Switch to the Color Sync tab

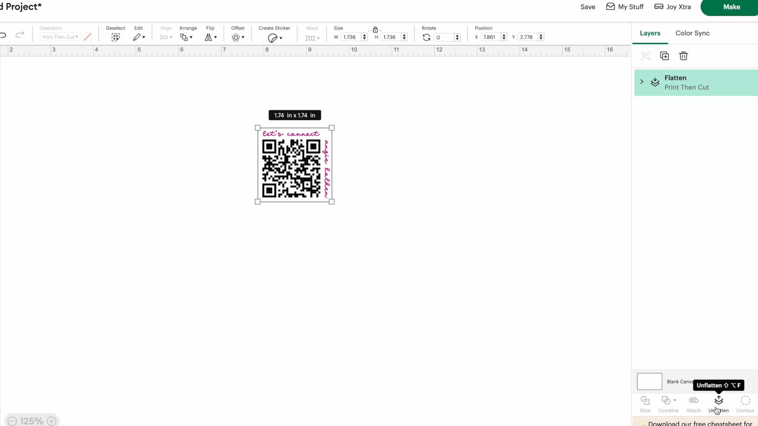pyautogui.click(x=692, y=33)
